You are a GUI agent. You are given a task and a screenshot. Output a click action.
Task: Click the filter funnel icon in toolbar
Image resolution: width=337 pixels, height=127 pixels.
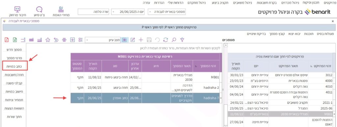[x=182, y=40]
